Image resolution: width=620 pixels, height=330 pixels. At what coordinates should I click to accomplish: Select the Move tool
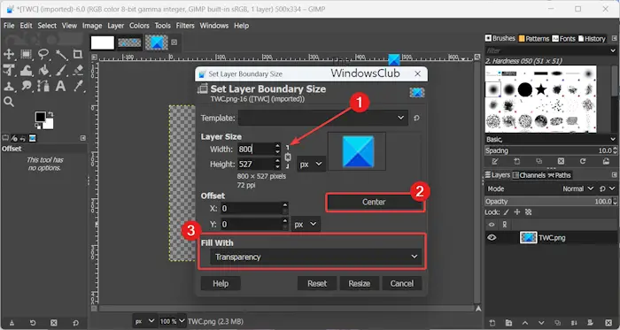[9, 54]
